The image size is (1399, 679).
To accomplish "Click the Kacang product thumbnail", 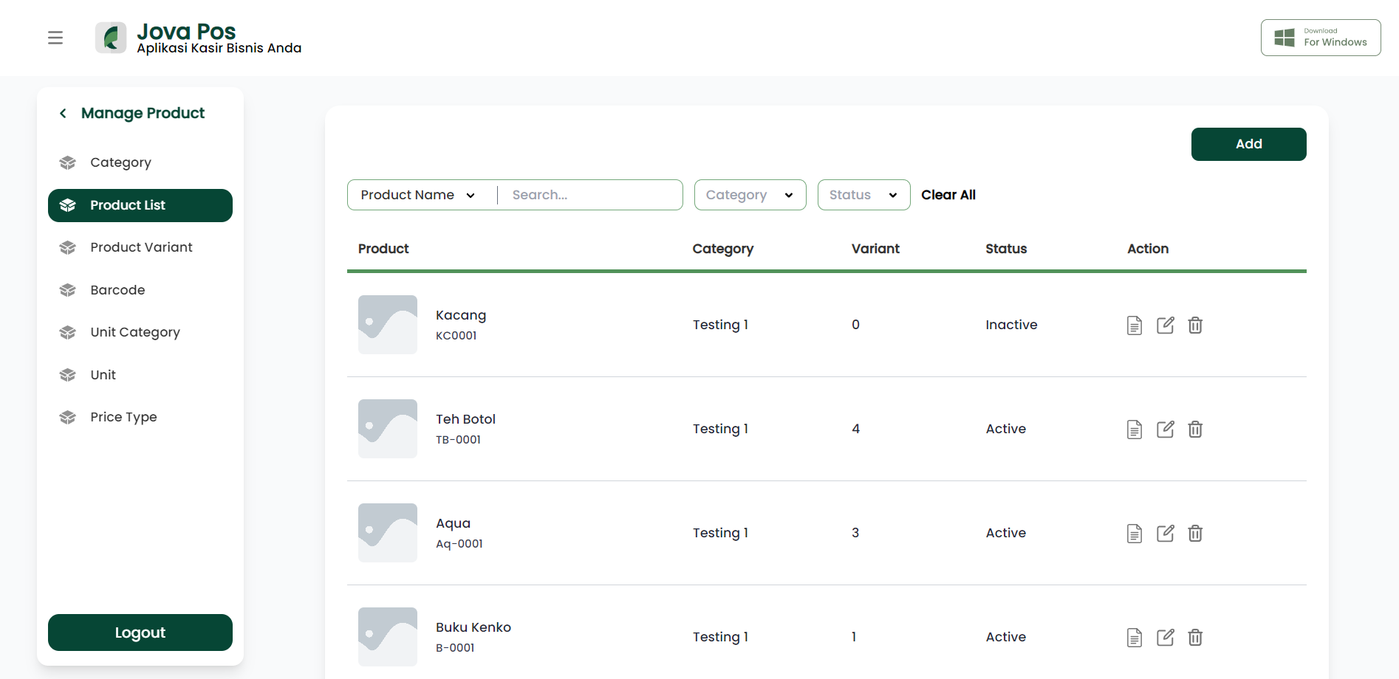I will pos(388,325).
